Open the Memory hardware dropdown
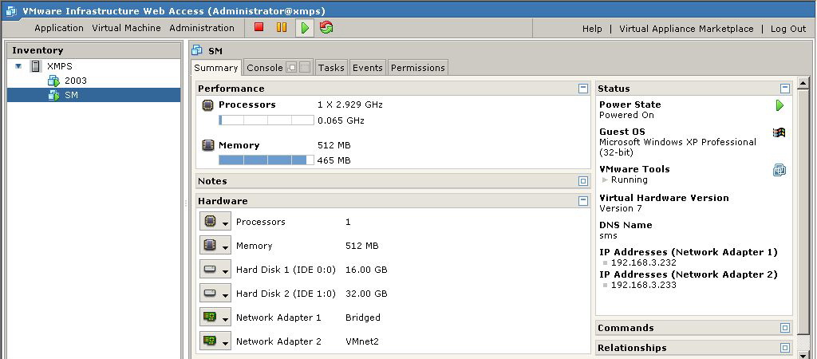 tap(215, 246)
